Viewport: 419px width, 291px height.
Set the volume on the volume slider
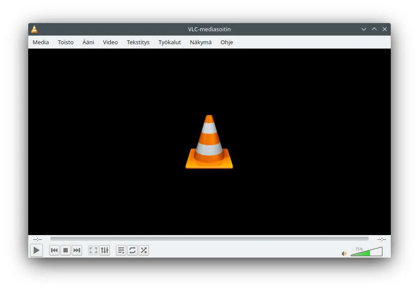point(366,252)
